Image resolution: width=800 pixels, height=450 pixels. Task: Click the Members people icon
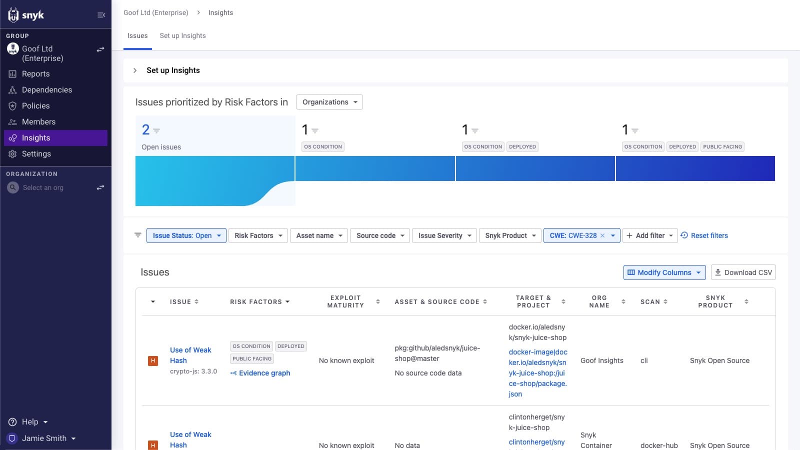[x=12, y=122]
